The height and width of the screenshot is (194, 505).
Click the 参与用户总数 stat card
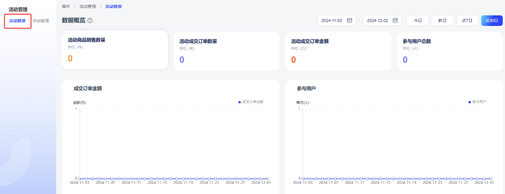pos(450,51)
